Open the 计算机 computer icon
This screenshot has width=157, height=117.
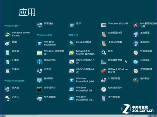[40, 71]
